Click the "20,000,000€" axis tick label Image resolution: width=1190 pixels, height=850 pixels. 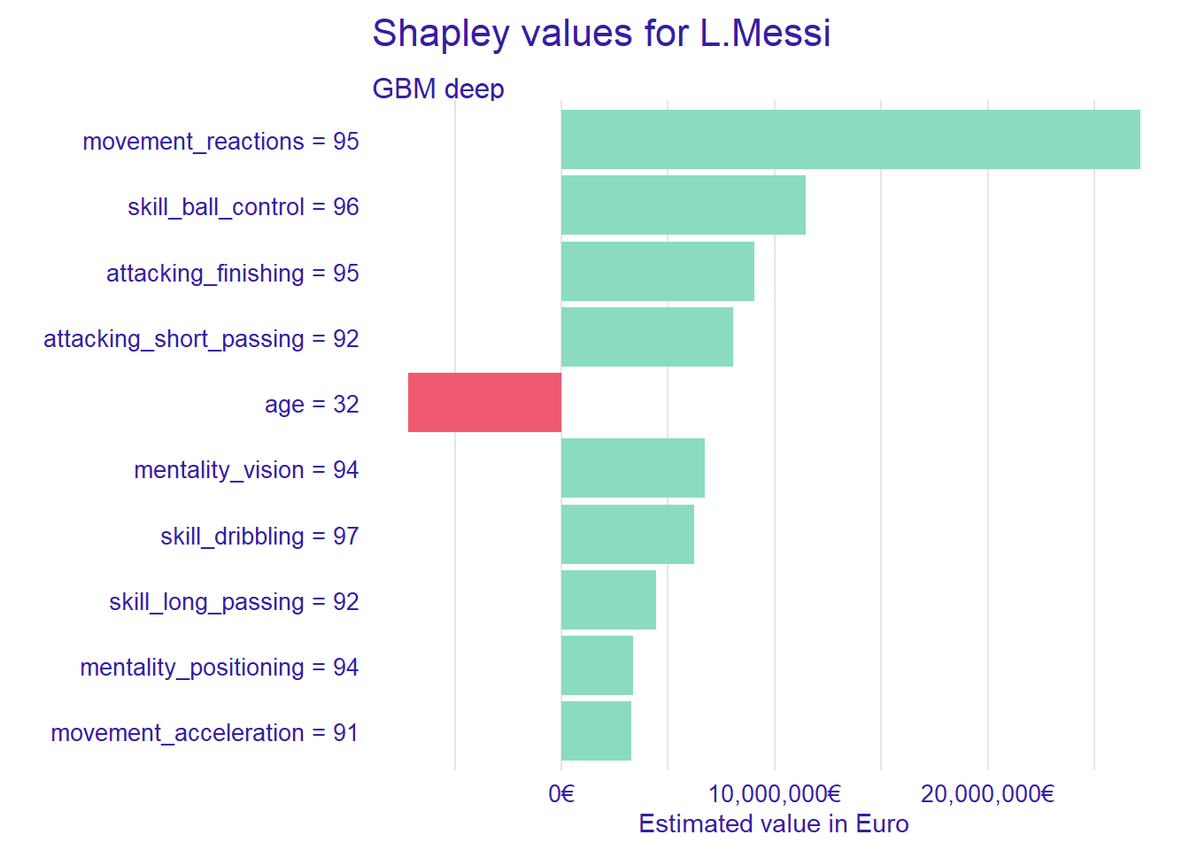987,793
